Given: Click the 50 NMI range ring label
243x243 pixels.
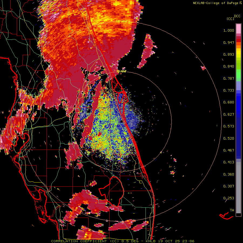Looking at the screenshot, I should 121,72.
